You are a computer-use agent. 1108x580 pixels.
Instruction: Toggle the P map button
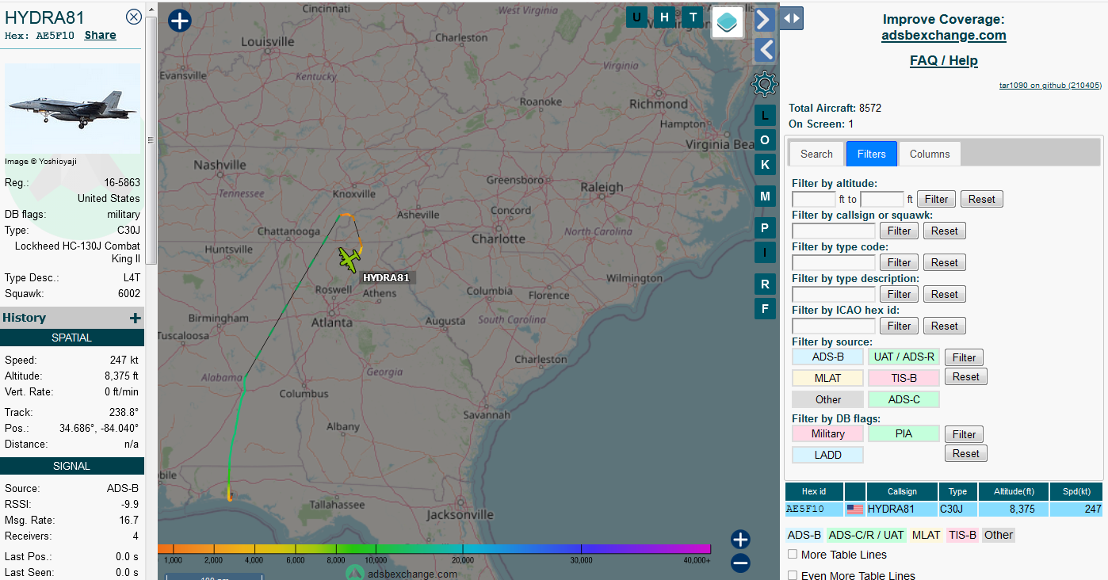765,229
